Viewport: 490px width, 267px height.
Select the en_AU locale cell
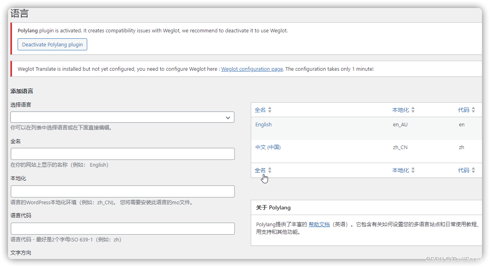tap(400, 124)
